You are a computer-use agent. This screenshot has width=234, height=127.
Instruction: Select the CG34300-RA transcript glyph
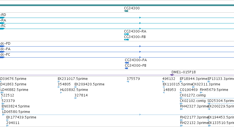[x=126, y=34]
